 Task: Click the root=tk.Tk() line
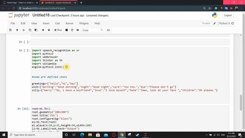[41, 109]
